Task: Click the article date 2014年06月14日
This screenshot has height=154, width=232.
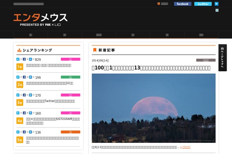Action: (x=100, y=60)
